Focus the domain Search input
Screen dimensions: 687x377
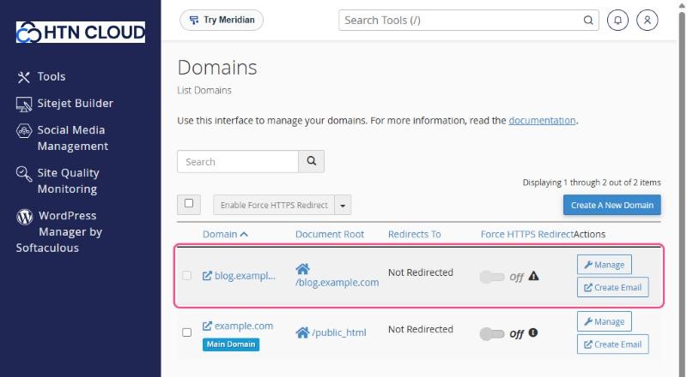click(x=238, y=162)
